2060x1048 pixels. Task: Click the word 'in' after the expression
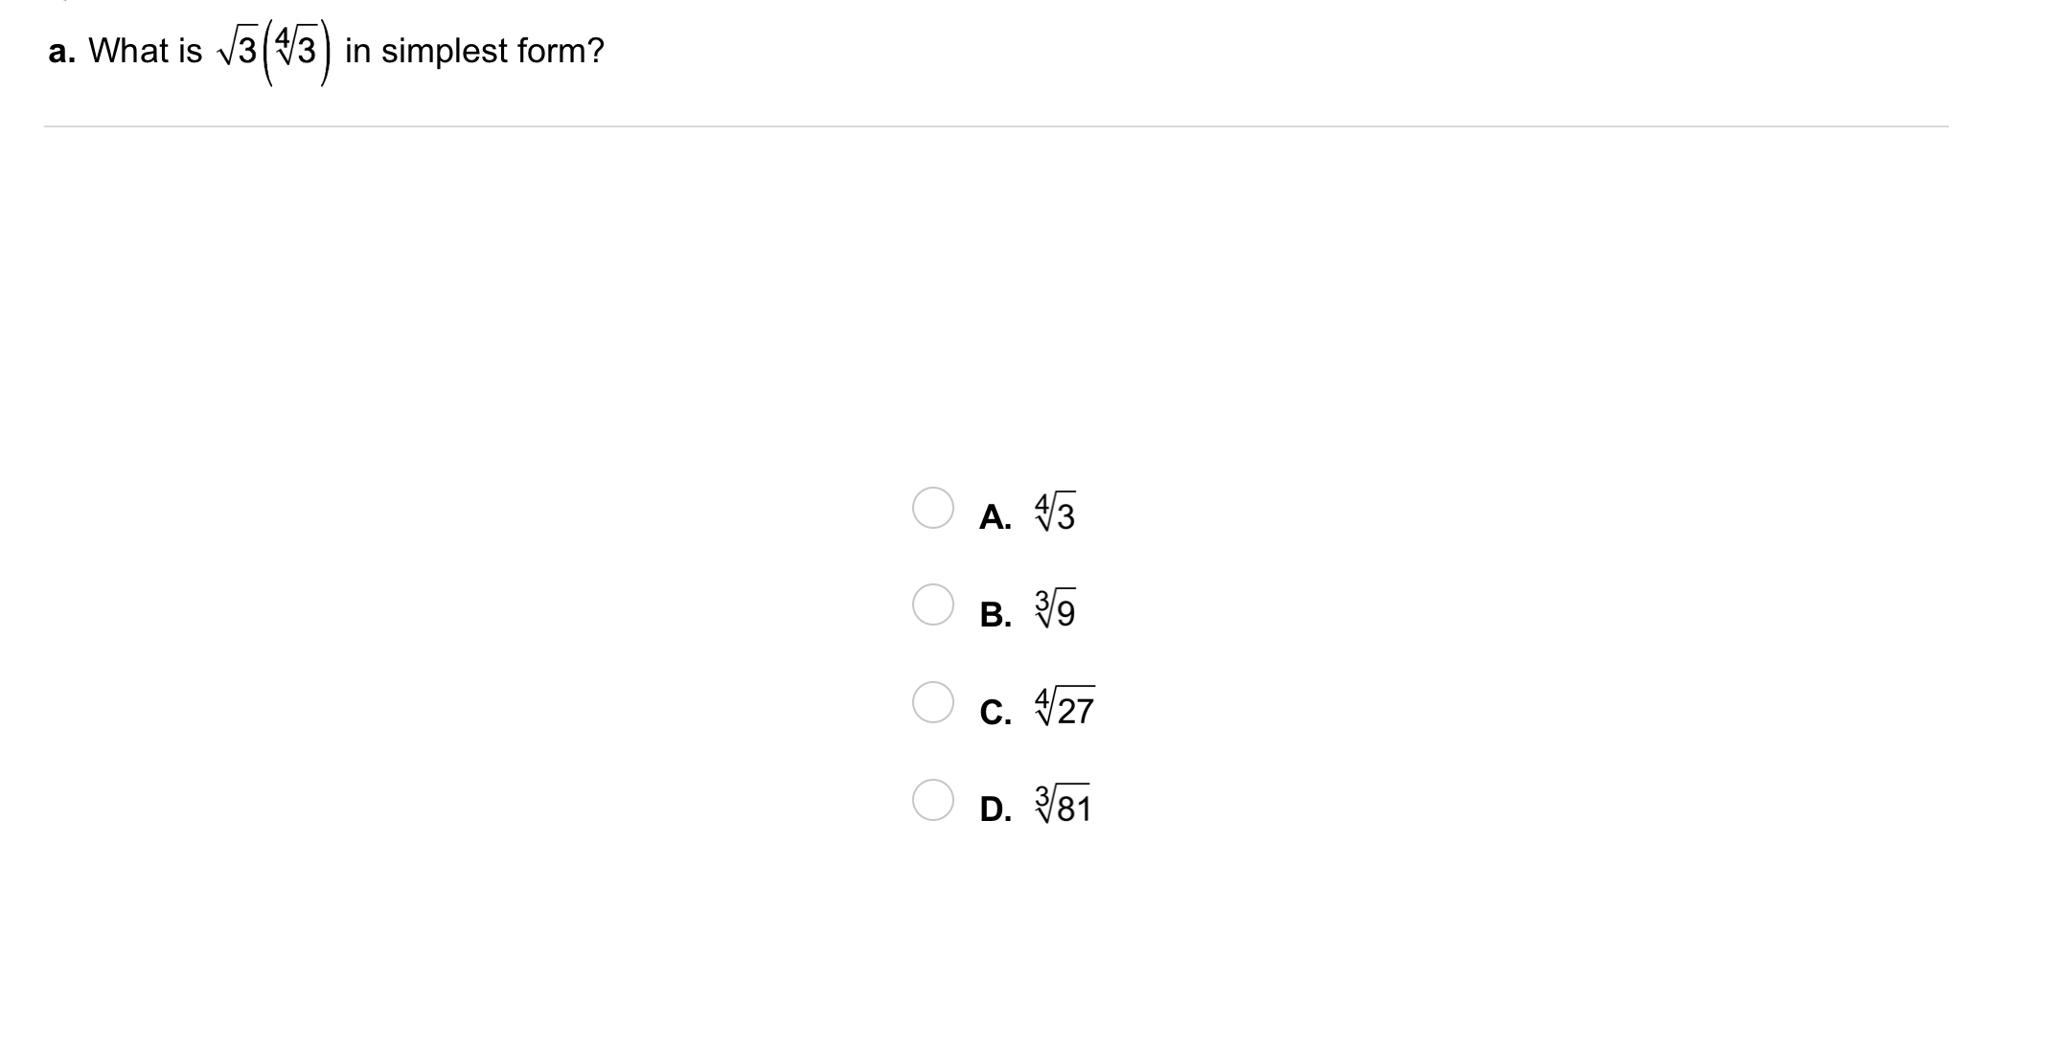tap(357, 52)
